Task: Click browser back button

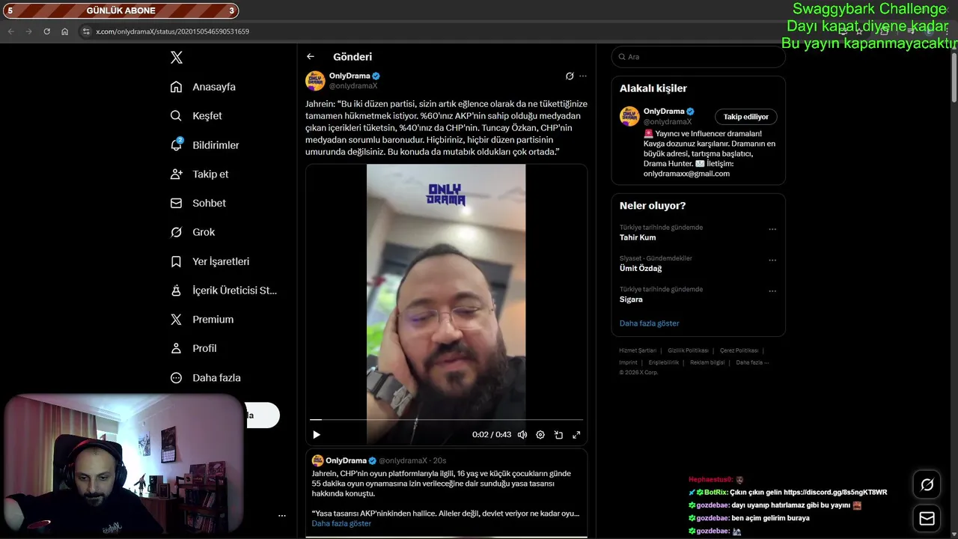Action: click(x=10, y=31)
